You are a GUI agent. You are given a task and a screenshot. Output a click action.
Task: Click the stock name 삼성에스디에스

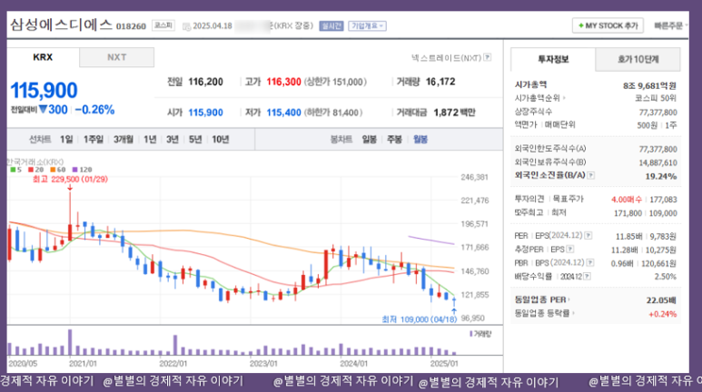(62, 24)
